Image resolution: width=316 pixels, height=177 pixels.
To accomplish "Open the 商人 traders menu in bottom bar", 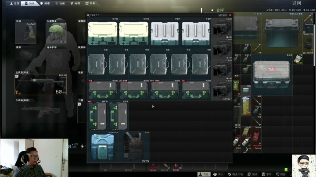I will [x=218, y=174].
